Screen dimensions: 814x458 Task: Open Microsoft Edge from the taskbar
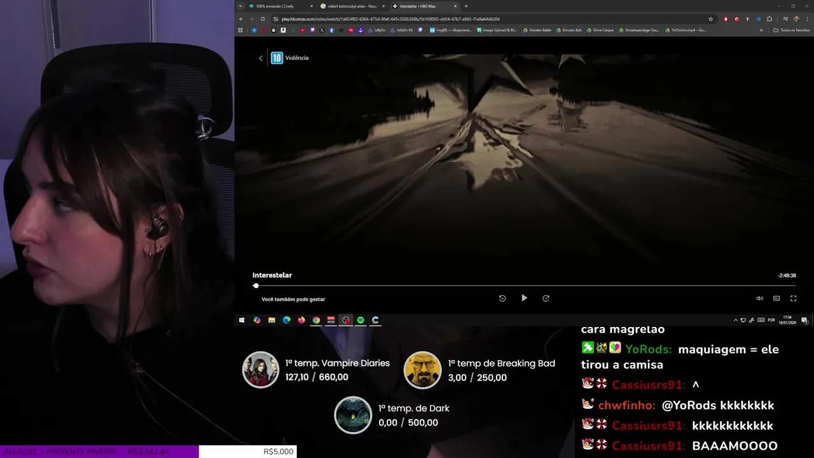tap(286, 320)
